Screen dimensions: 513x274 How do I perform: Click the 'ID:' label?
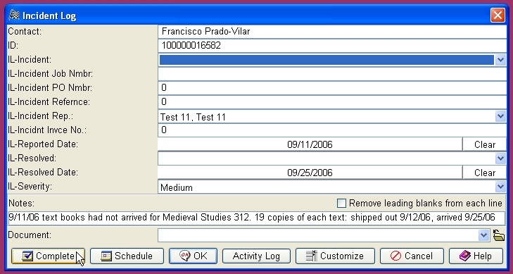coord(13,46)
